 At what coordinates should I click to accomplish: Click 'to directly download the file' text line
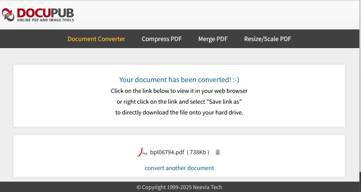coord(179,112)
